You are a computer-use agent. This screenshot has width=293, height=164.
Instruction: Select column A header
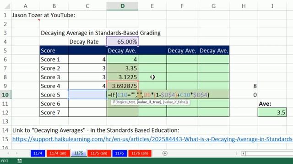(x=26, y=6)
